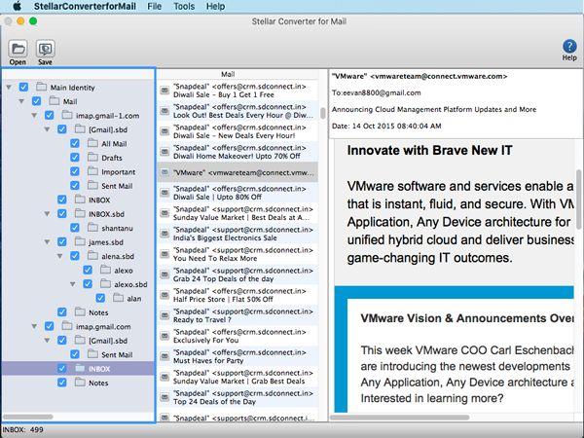Toggle checkbox of the highlighted INBOX folder
Screen dimensions: 584x438
(62, 369)
